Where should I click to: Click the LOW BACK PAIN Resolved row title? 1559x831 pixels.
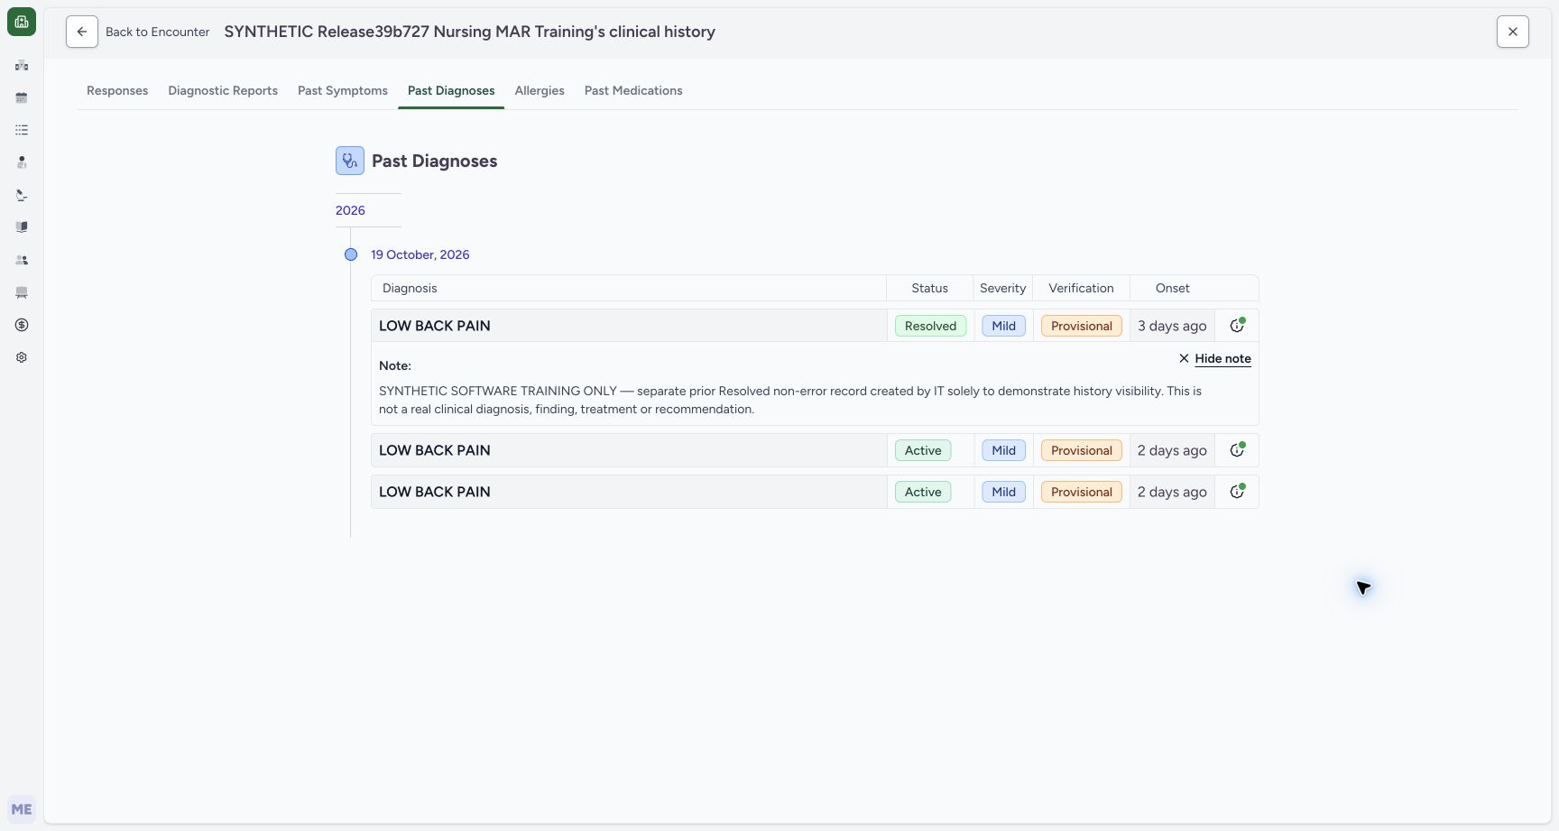(x=435, y=326)
